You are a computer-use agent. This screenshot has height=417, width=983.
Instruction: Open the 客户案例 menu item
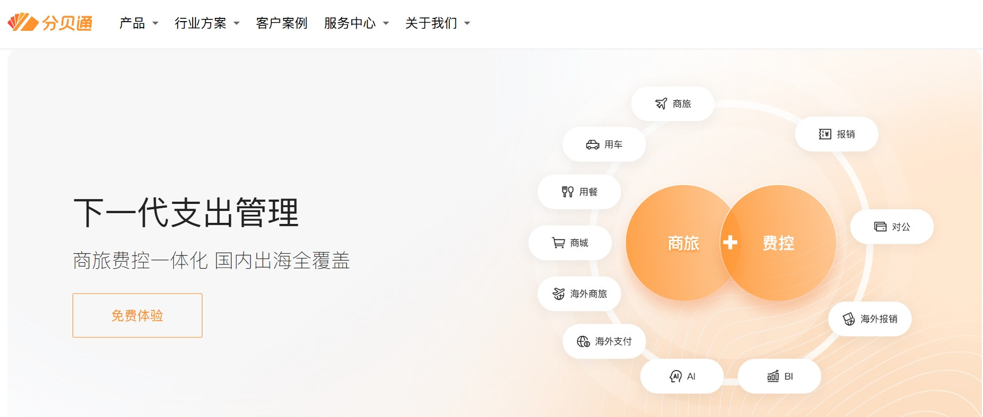coord(281,23)
